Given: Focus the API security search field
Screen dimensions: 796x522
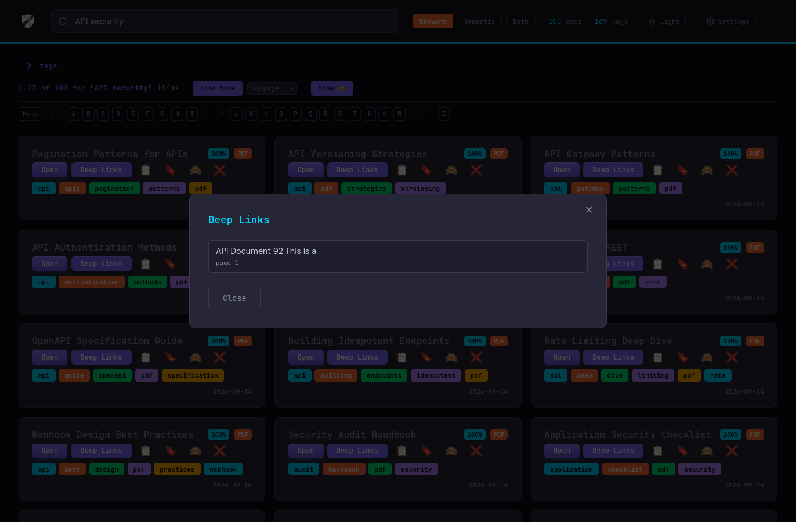Looking at the screenshot, I should 225,21.
